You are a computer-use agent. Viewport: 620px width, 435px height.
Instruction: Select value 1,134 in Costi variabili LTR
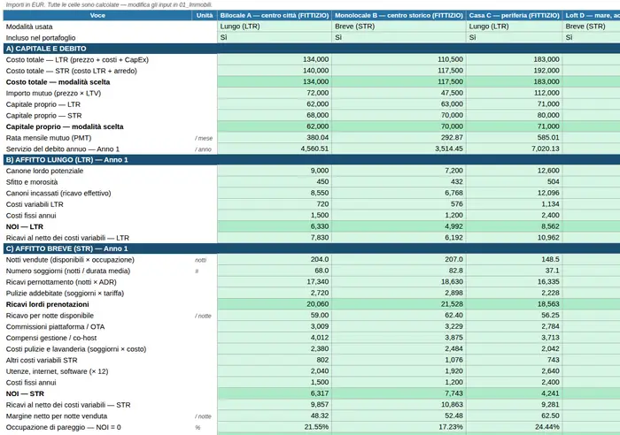(x=550, y=204)
